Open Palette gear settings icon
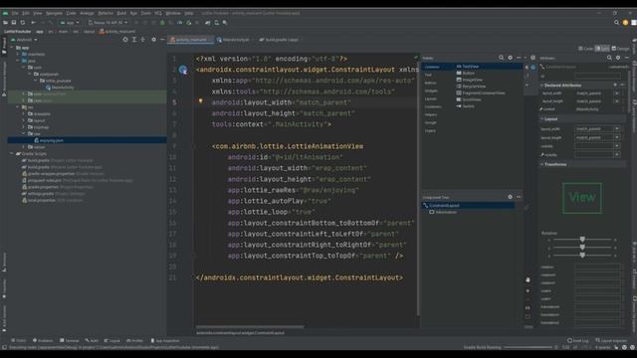This screenshot has width=637, height=358. click(x=511, y=58)
